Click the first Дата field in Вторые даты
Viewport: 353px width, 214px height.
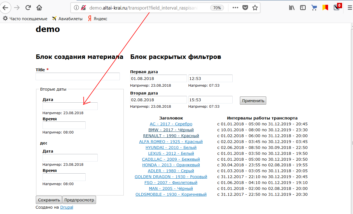pyautogui.click(x=70, y=106)
